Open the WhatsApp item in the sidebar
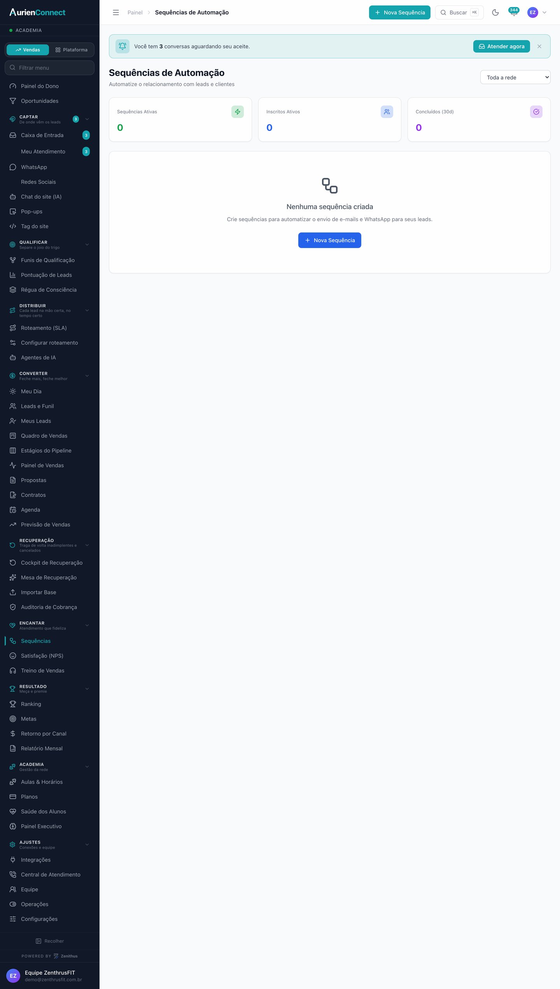The height and width of the screenshot is (989, 560). pos(50,167)
